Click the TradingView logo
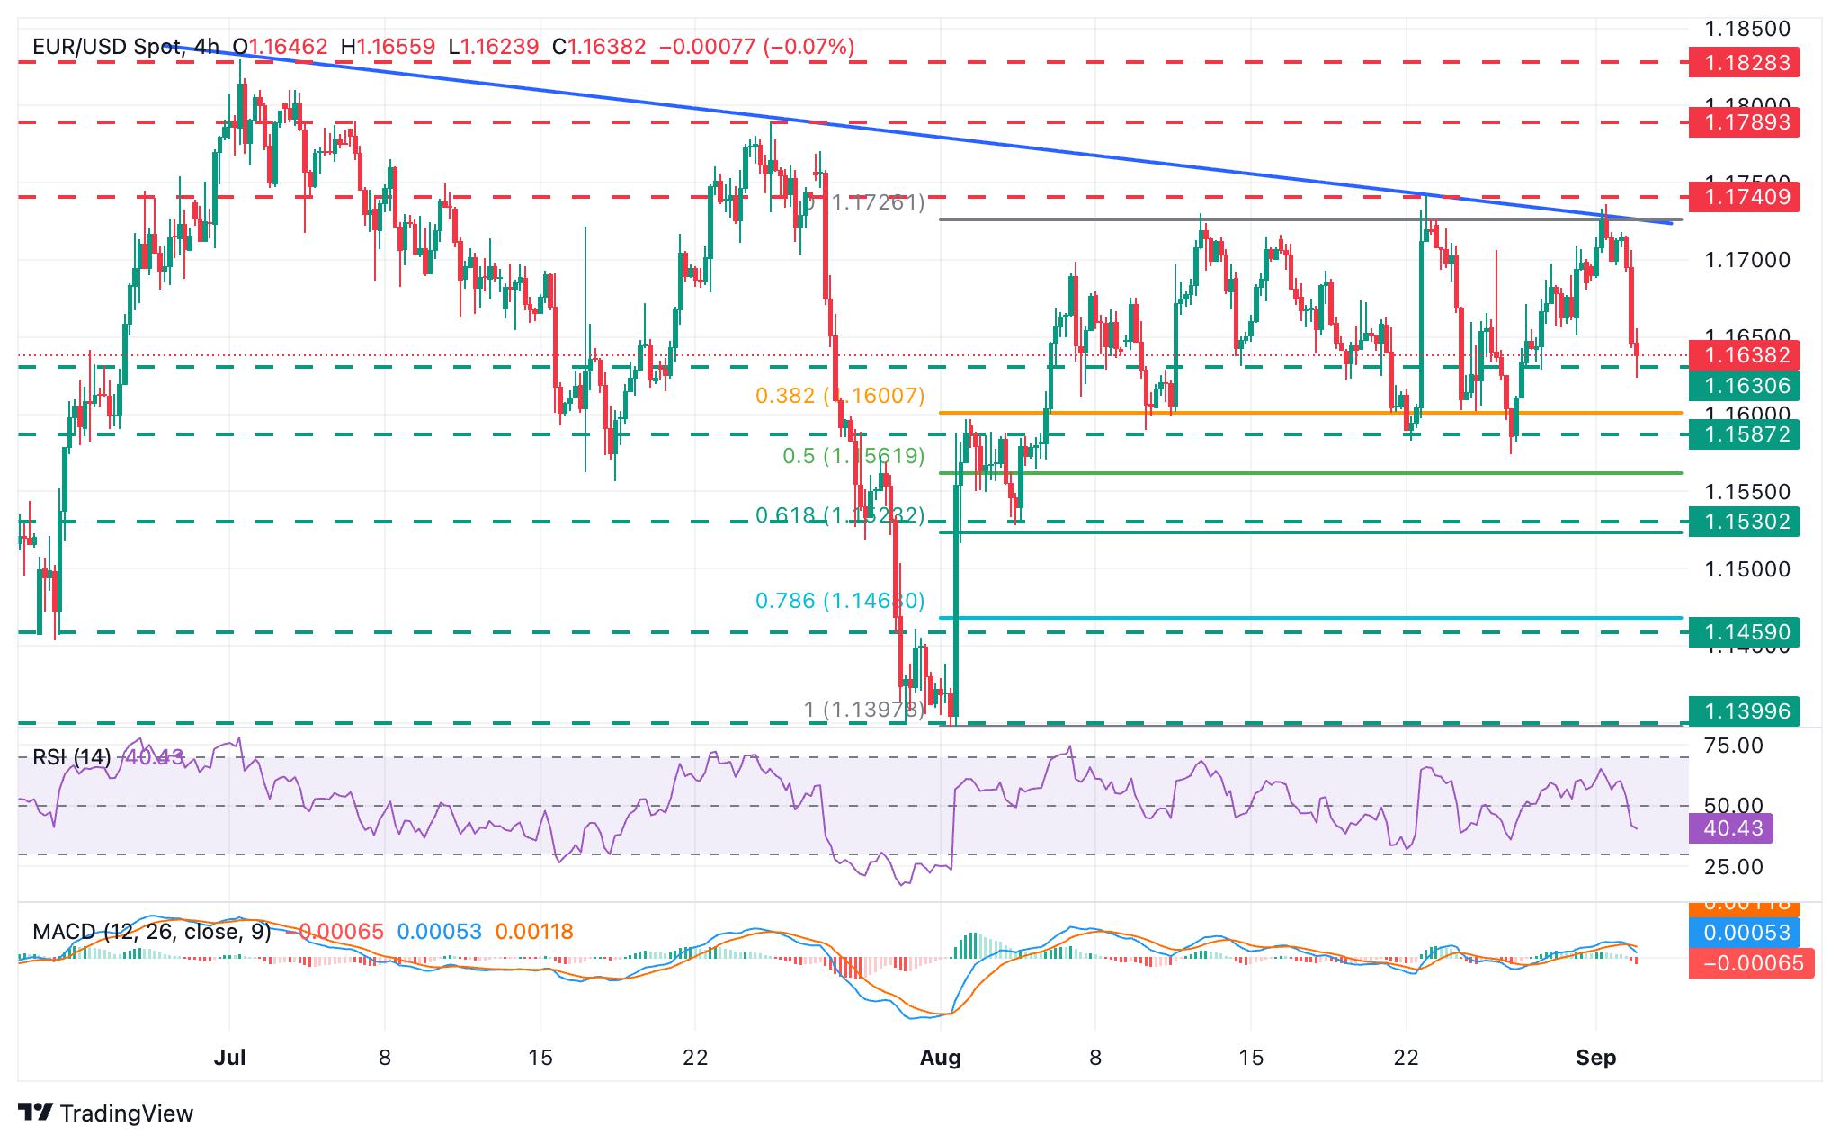 (106, 1113)
